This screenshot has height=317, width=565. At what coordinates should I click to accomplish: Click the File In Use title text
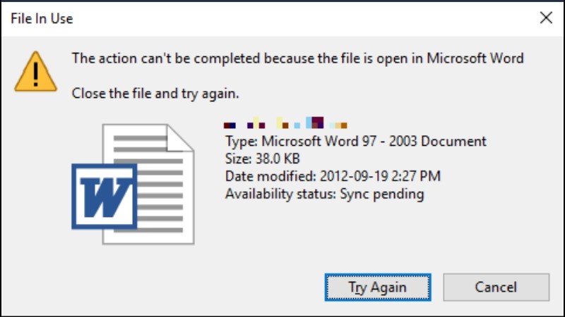[x=42, y=18]
